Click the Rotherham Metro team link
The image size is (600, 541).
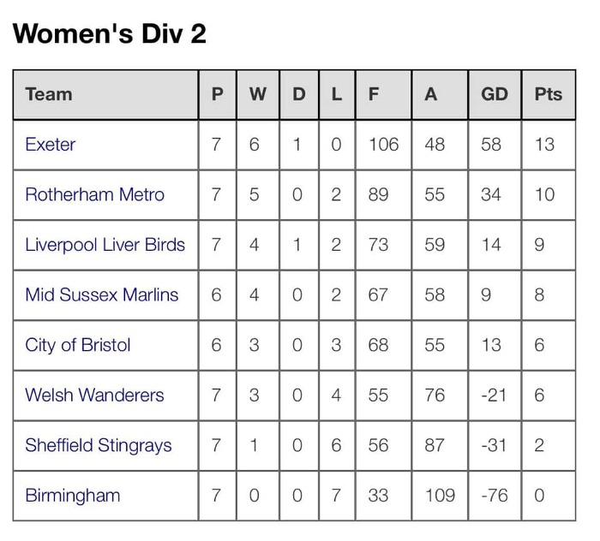94,194
